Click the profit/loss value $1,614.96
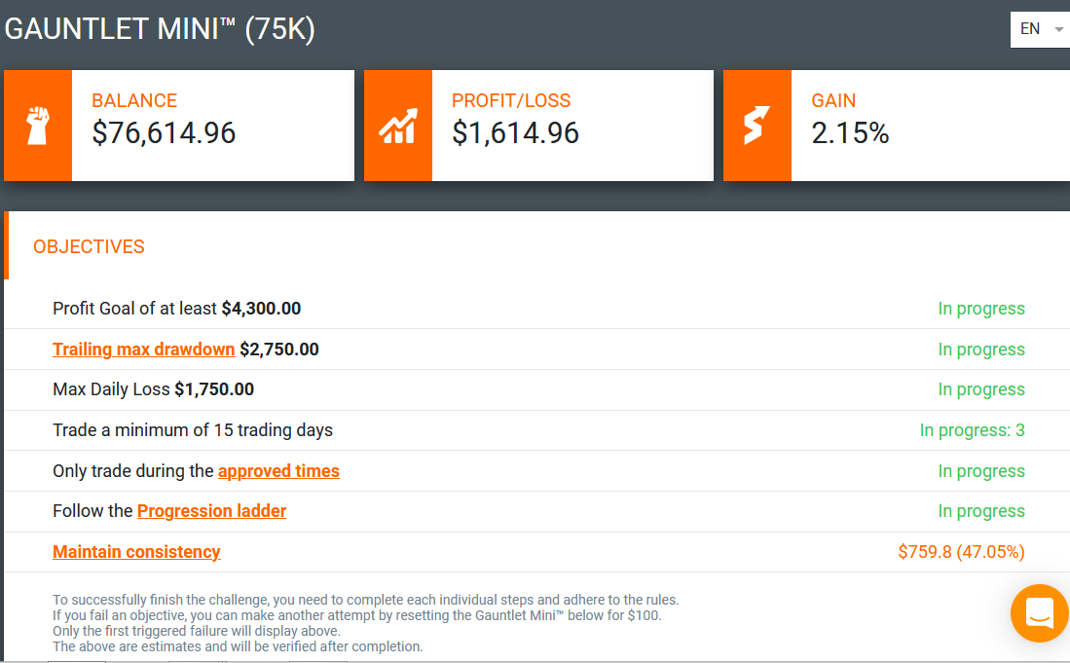The height and width of the screenshot is (663, 1070). pyautogui.click(x=515, y=133)
